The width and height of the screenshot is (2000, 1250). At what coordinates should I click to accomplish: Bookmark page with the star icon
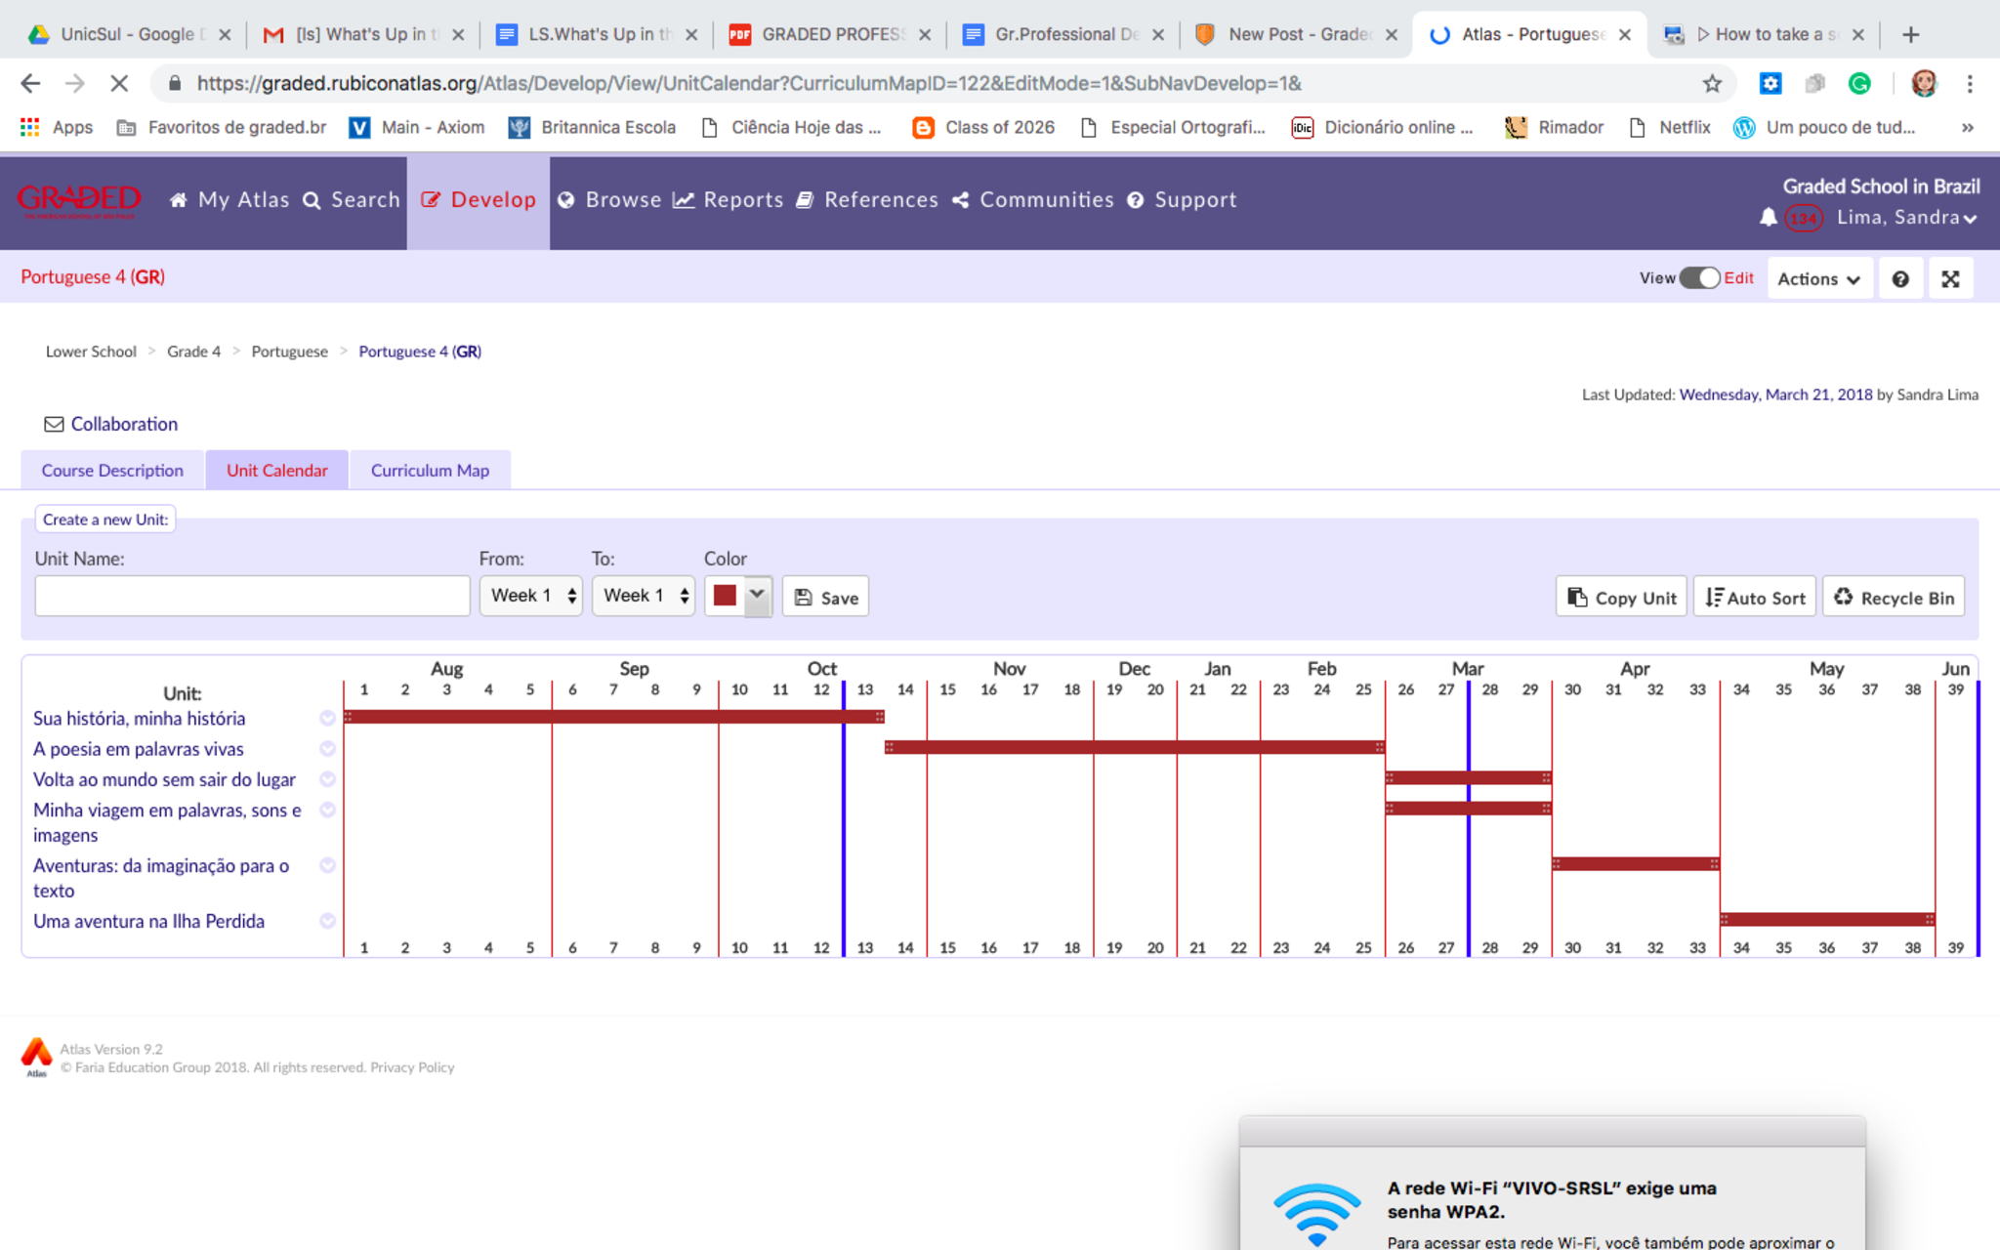1711,84
